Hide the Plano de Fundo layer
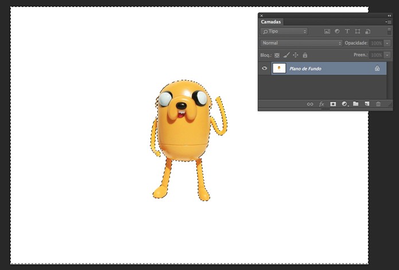 (x=265, y=68)
